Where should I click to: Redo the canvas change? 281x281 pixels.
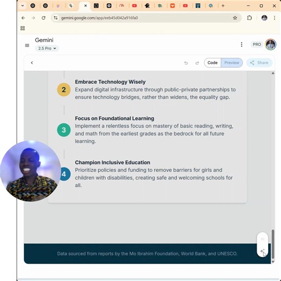point(197,63)
